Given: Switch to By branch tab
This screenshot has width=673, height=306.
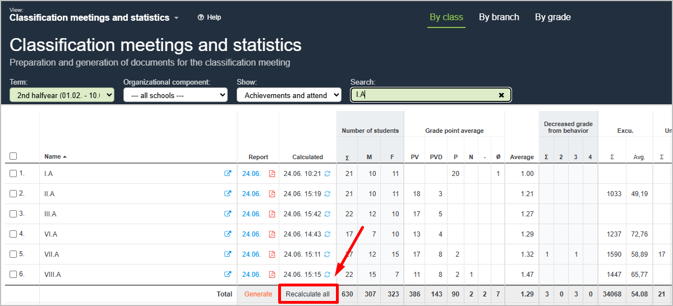Looking at the screenshot, I should [499, 17].
